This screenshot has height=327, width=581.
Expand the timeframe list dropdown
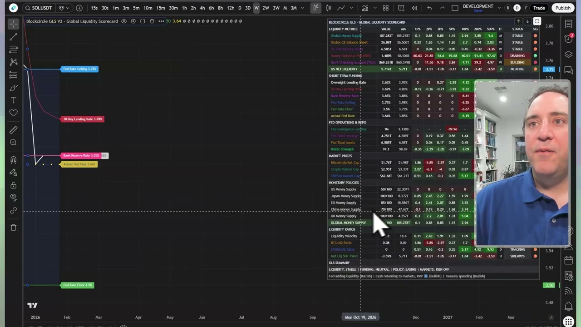[x=303, y=8]
